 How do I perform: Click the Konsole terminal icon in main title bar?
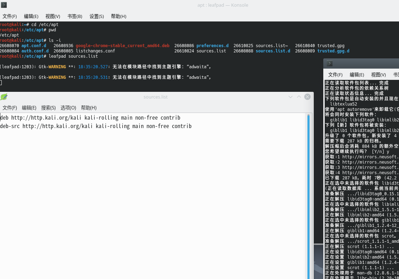(4, 5)
